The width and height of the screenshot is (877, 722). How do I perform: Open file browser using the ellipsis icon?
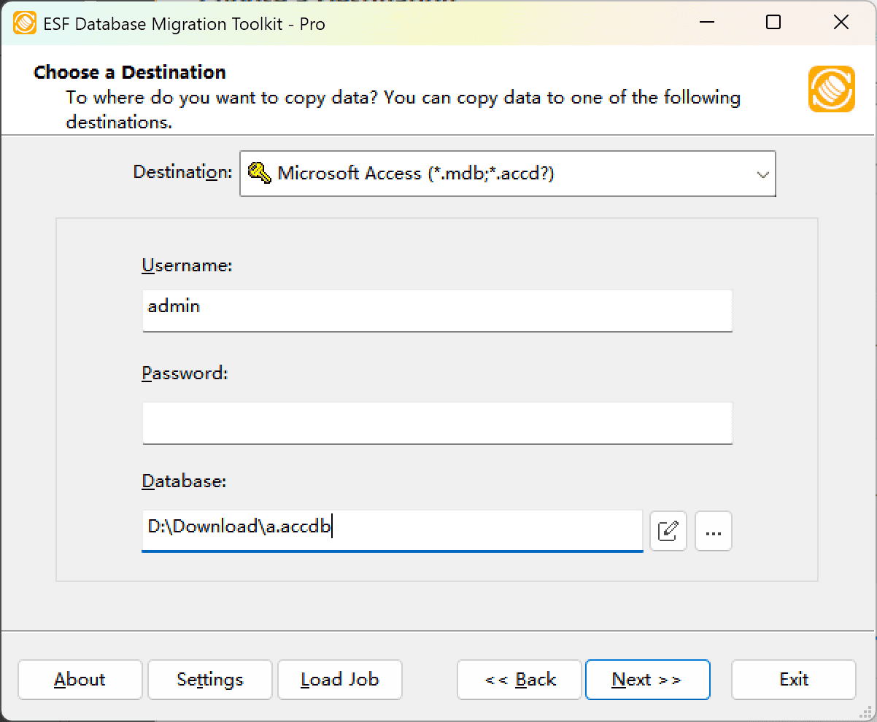[713, 531]
